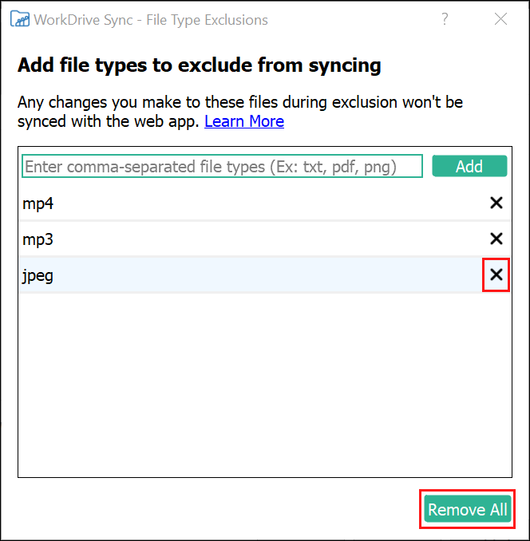Click the 'Add file types to exclude' heading
The image size is (530, 541).
click(x=200, y=65)
